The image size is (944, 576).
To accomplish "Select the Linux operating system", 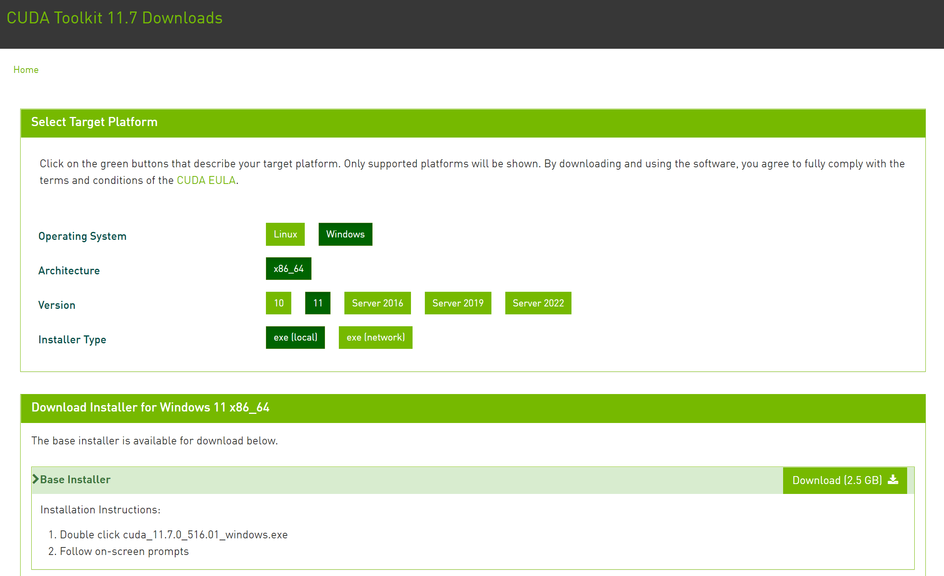I will click(285, 234).
